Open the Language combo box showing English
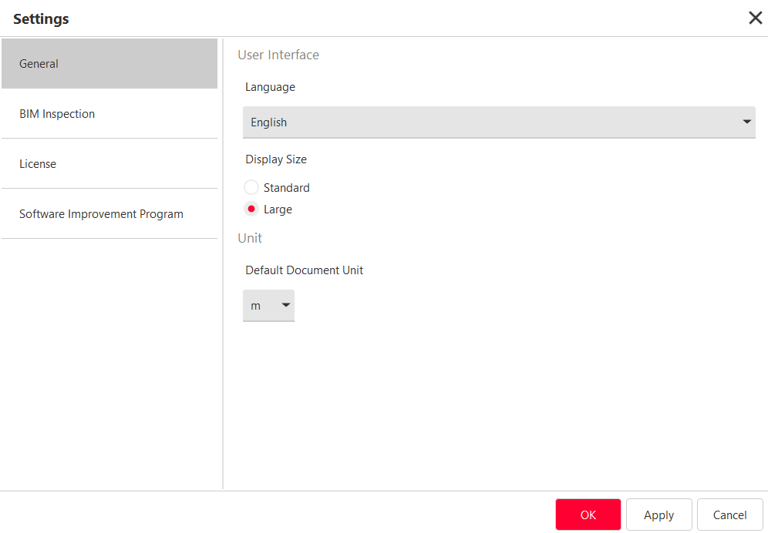768x533 pixels. [x=493, y=122]
